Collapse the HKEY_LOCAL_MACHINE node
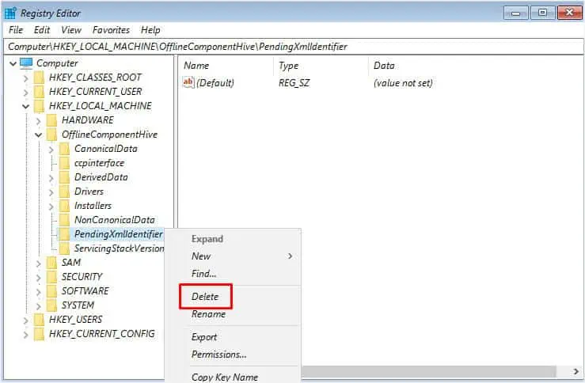This screenshot has width=585, height=383. (x=26, y=106)
